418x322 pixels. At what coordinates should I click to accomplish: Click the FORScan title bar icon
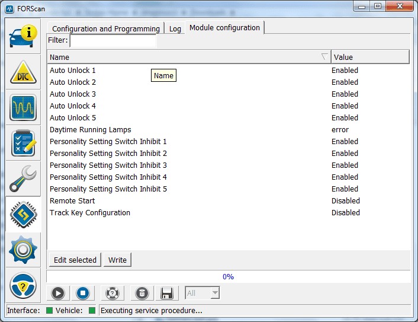coord(9,9)
